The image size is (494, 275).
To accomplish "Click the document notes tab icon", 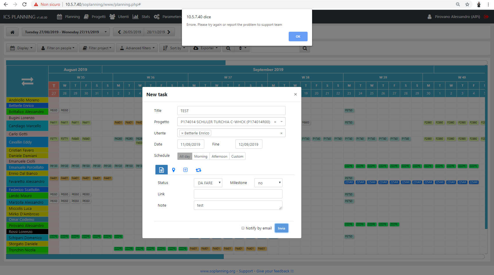I will (162, 170).
